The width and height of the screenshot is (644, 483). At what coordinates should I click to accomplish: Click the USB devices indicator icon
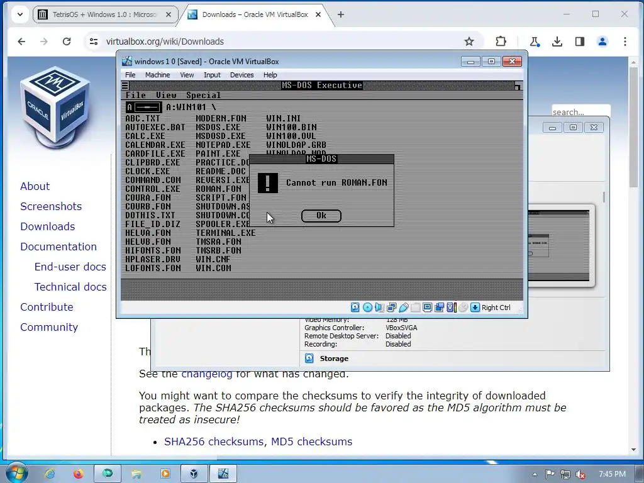[403, 307]
